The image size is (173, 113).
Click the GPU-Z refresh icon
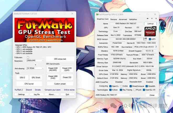tap(152, 19)
